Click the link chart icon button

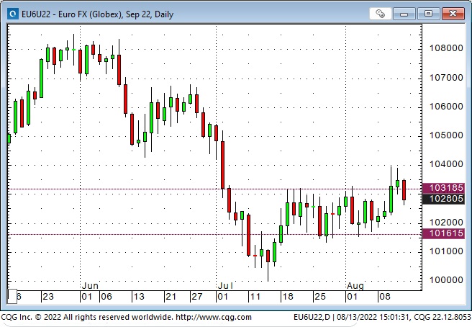380,14
